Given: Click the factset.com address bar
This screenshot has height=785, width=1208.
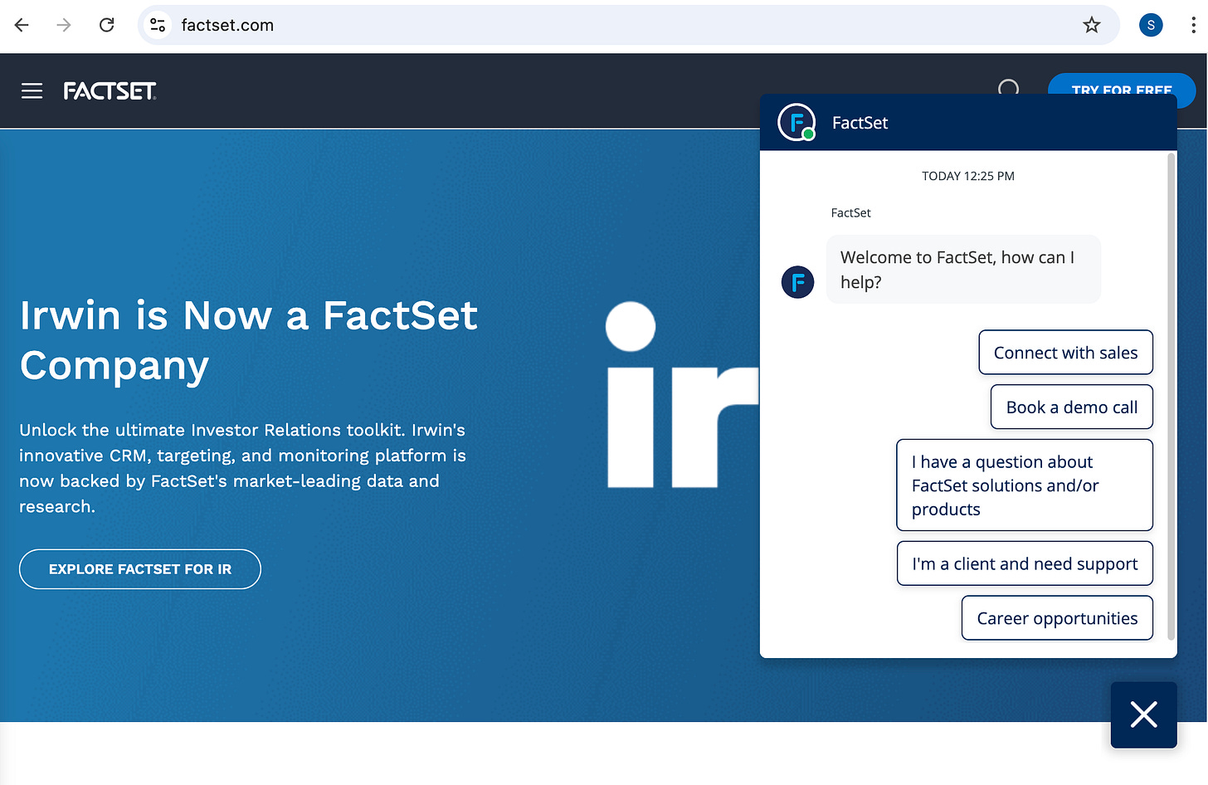Looking at the screenshot, I should point(628,25).
